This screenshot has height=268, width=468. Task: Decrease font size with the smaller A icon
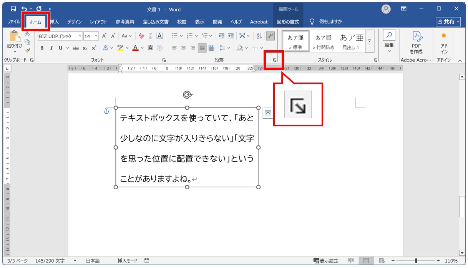(x=113, y=36)
